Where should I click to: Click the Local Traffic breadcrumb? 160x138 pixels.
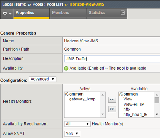pos(14,4)
